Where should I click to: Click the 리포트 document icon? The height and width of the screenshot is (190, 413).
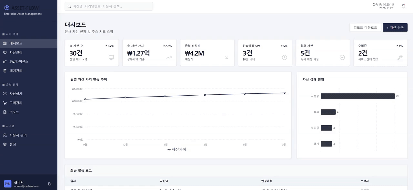[5, 112]
